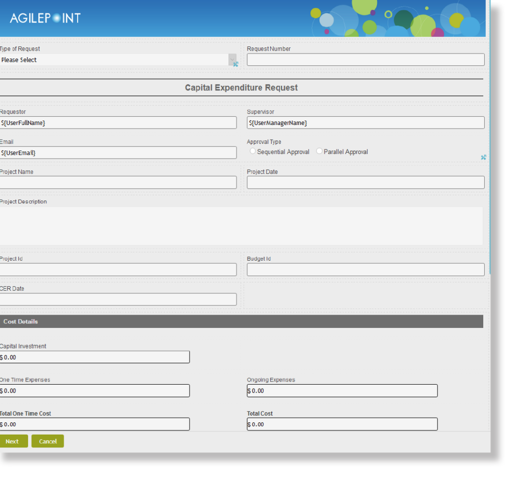Click the Supervisor label

pos(260,112)
